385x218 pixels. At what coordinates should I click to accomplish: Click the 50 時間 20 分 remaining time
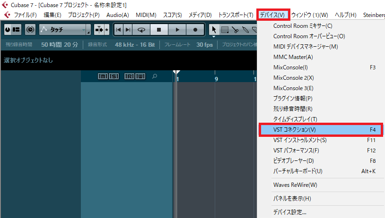point(60,45)
